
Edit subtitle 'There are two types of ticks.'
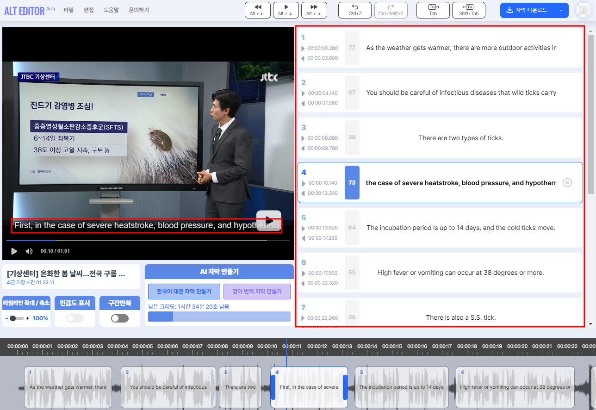pyautogui.click(x=461, y=138)
